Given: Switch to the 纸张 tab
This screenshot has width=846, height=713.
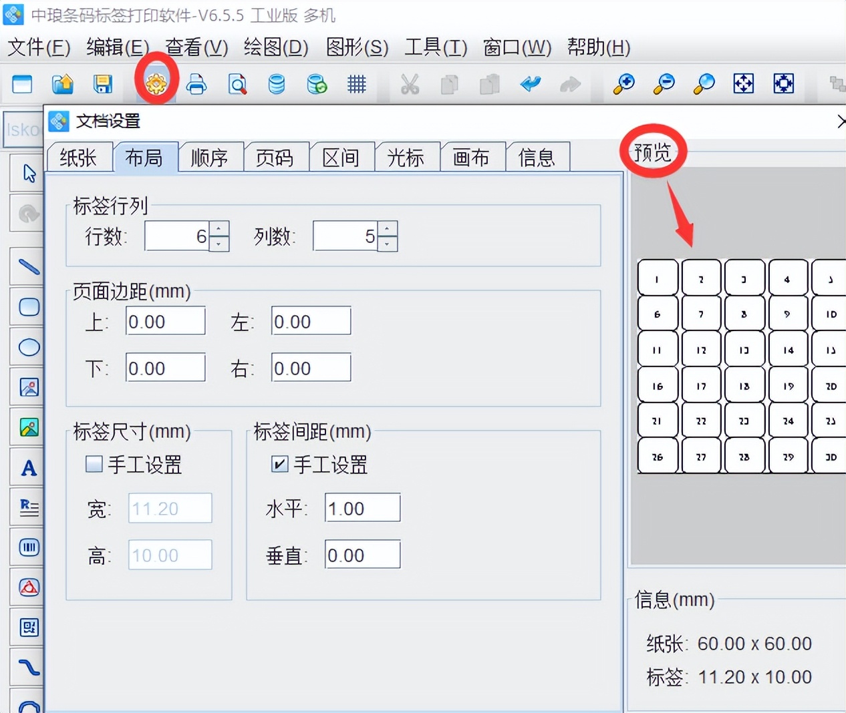Looking at the screenshot, I should [79, 157].
